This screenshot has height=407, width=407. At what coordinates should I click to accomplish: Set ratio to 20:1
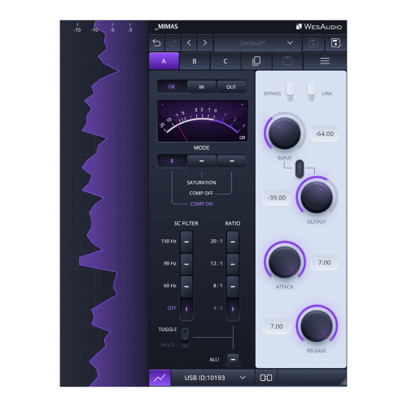coord(233,242)
